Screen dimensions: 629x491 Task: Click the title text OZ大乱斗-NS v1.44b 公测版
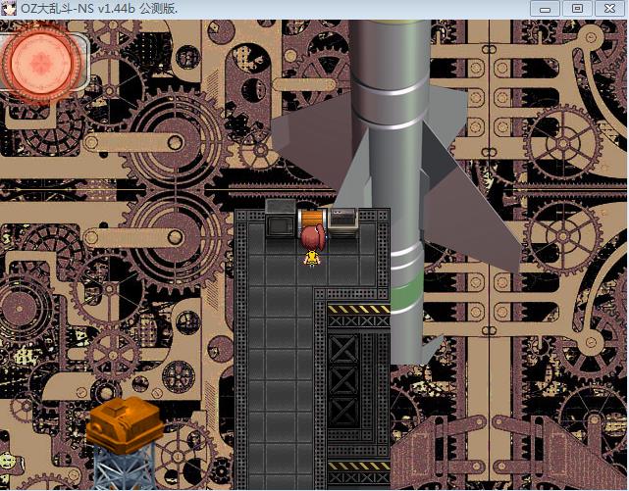click(99, 9)
